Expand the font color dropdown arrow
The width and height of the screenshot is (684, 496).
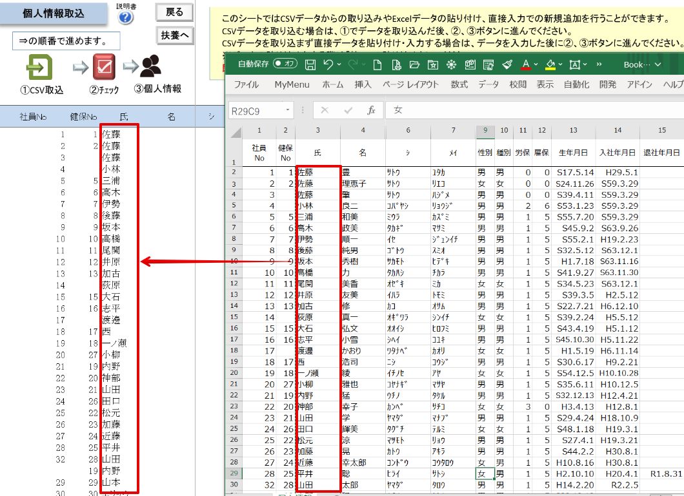point(536,64)
